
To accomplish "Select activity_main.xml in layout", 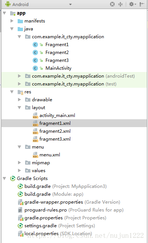I will tap(57, 115).
